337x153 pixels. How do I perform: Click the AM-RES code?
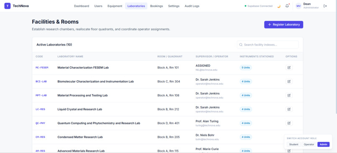[41, 151]
